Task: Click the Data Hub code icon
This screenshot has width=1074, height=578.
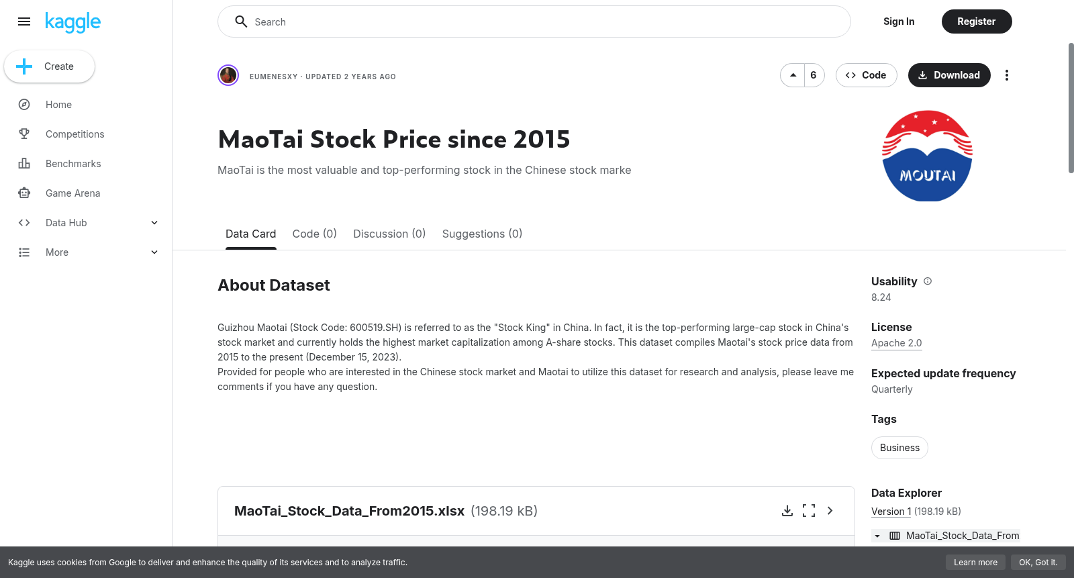Action: (x=24, y=223)
